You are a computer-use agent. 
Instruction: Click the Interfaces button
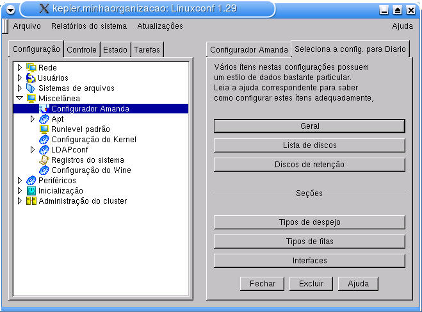coord(309,261)
